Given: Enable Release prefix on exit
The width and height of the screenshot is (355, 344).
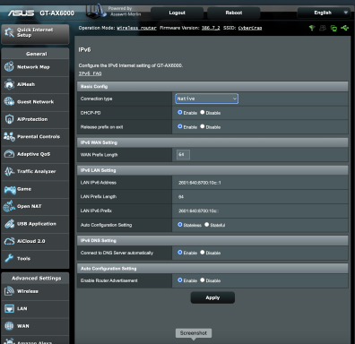Looking at the screenshot, I should pos(180,126).
